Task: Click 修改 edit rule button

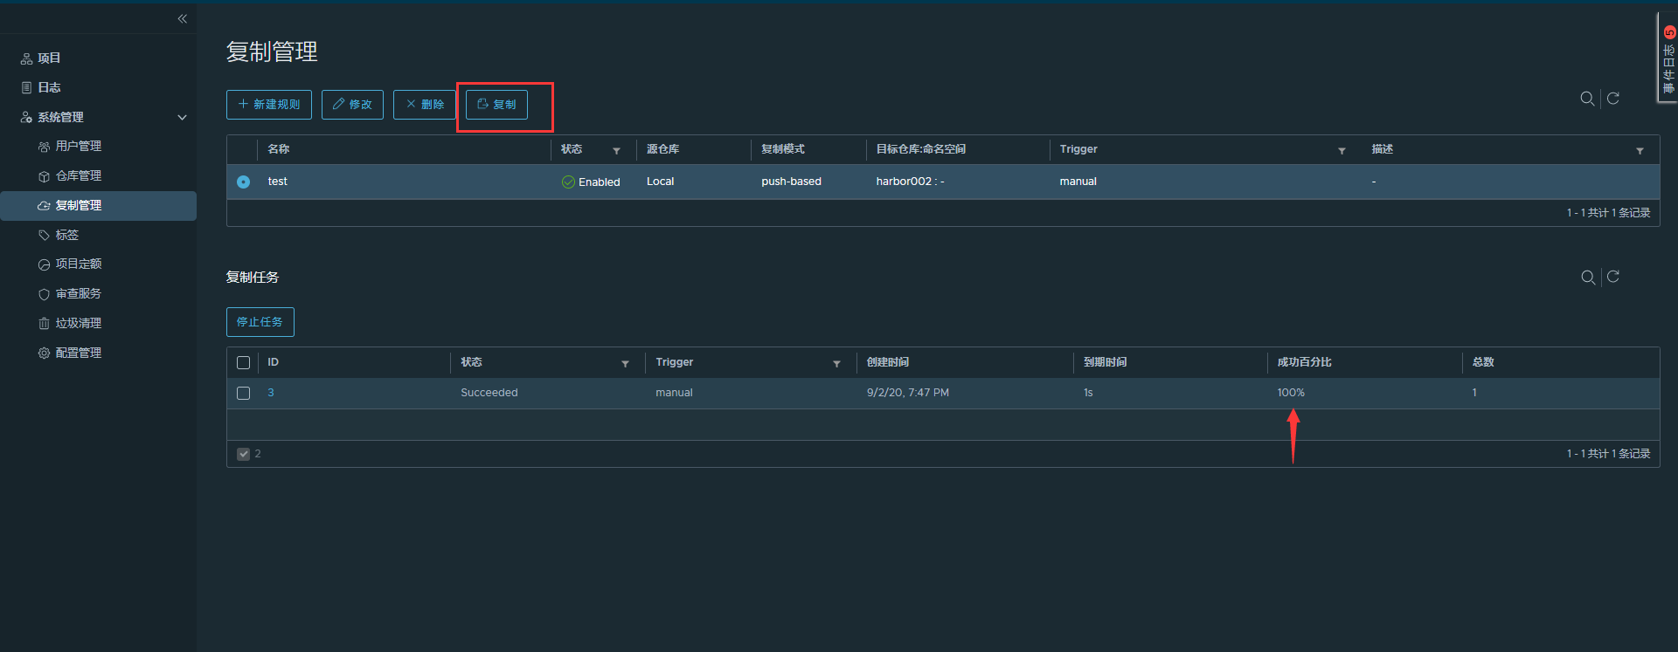Action: pyautogui.click(x=352, y=105)
